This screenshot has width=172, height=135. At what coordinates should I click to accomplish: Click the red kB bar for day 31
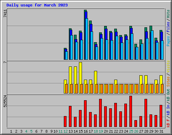pos(161,116)
